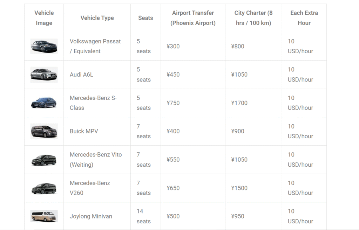Click the ¥1500 V260 city charter price
Viewport: 359px width, 230px height.
tap(239, 188)
